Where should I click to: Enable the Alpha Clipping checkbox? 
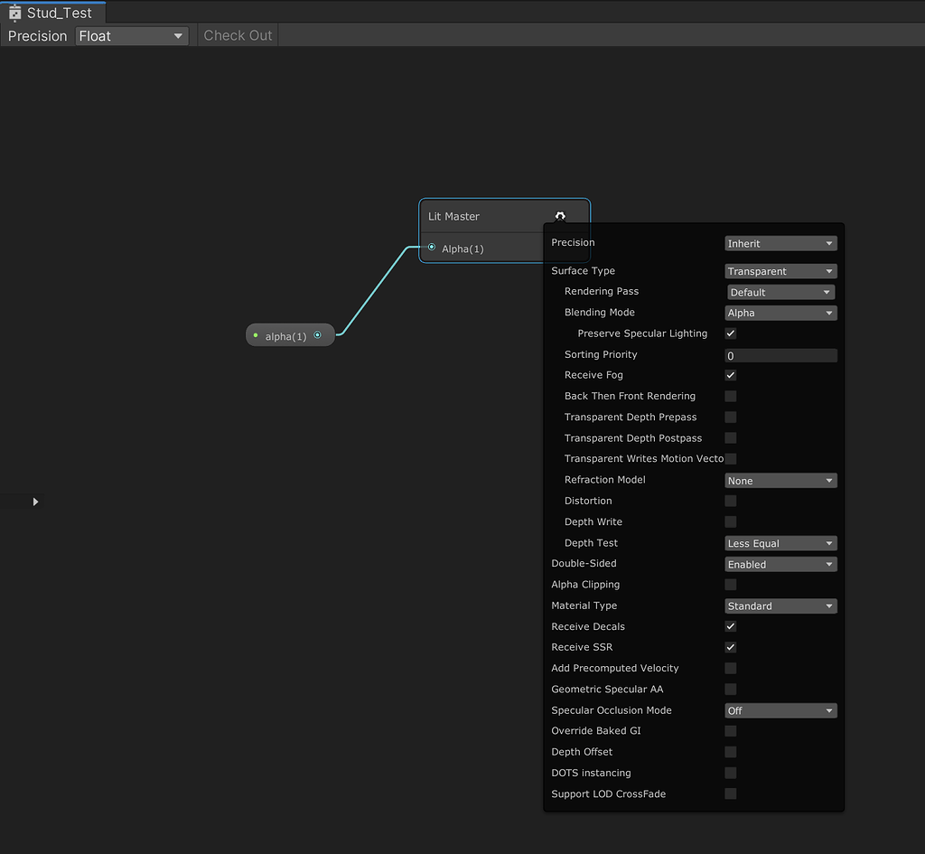pyautogui.click(x=730, y=584)
